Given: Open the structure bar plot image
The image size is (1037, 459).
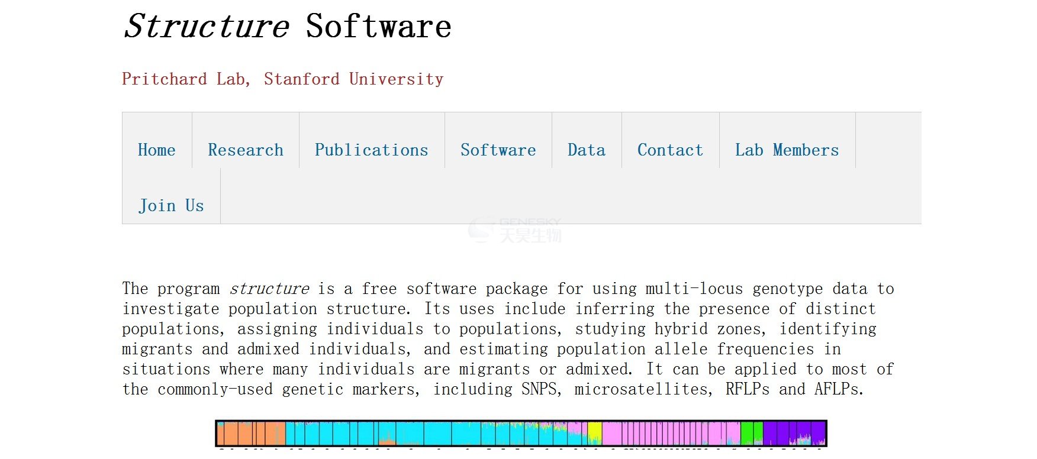Looking at the screenshot, I should 521,434.
